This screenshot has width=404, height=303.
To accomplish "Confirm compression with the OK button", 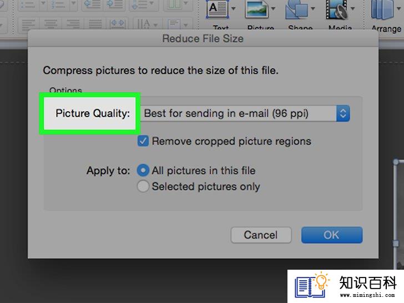I will 332,235.
